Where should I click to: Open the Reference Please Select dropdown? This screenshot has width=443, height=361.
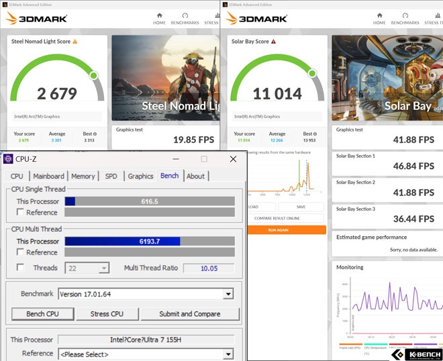click(x=228, y=354)
